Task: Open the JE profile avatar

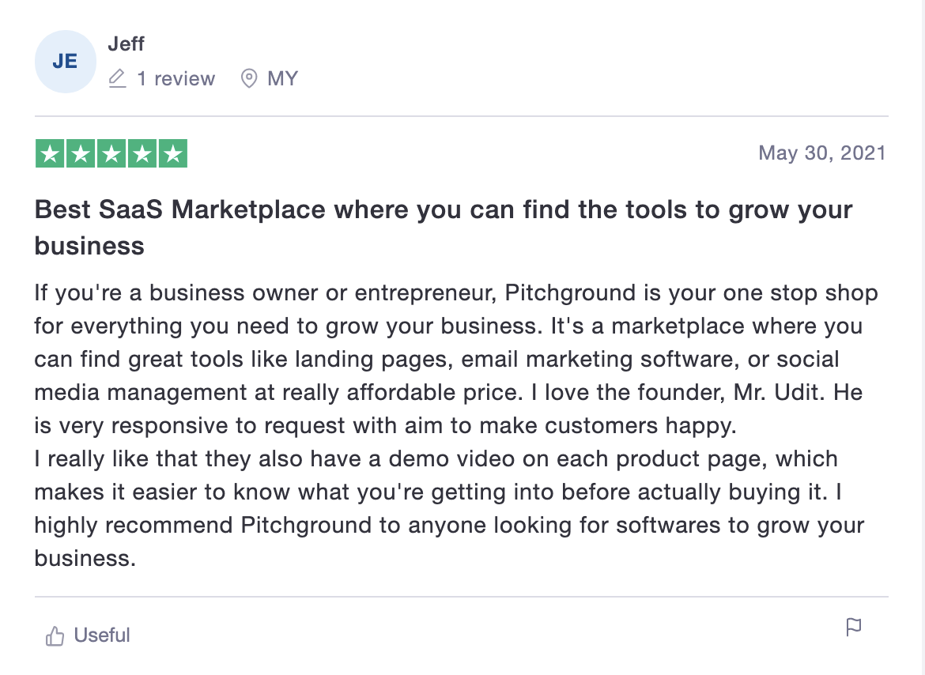Action: (x=65, y=62)
